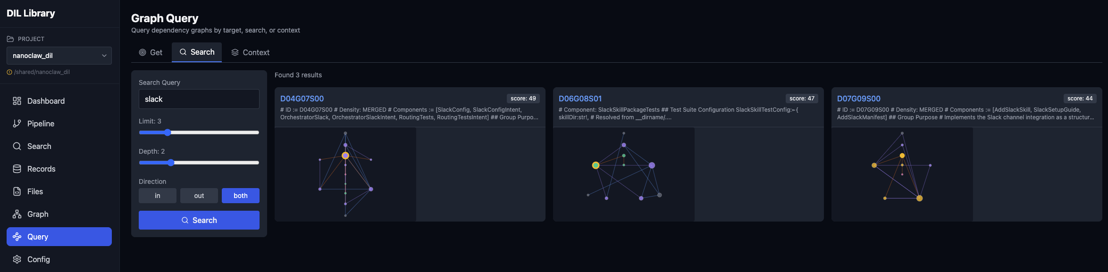The width and height of the screenshot is (1108, 272).
Task: Open the Dashboard grid icon
Action: pyautogui.click(x=17, y=101)
